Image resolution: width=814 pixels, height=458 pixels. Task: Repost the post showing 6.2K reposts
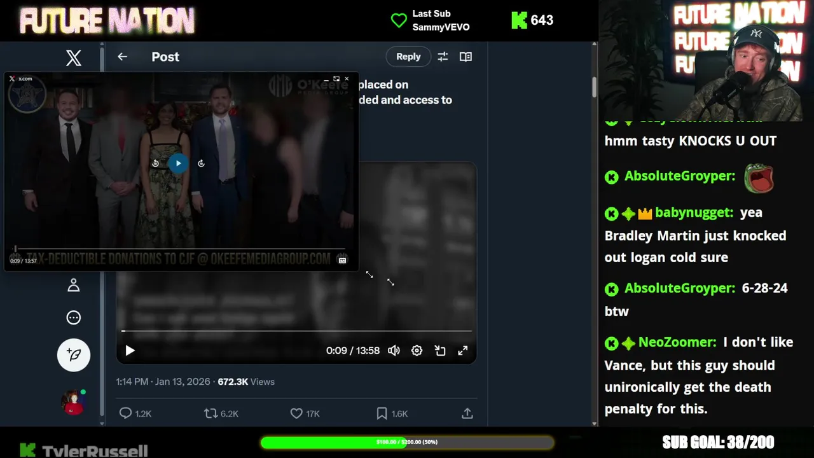click(x=210, y=413)
